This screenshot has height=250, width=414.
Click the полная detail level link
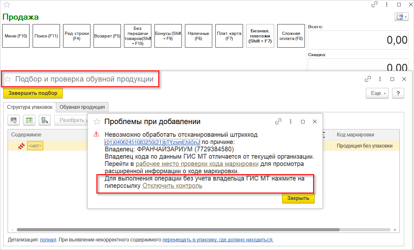click(48, 240)
